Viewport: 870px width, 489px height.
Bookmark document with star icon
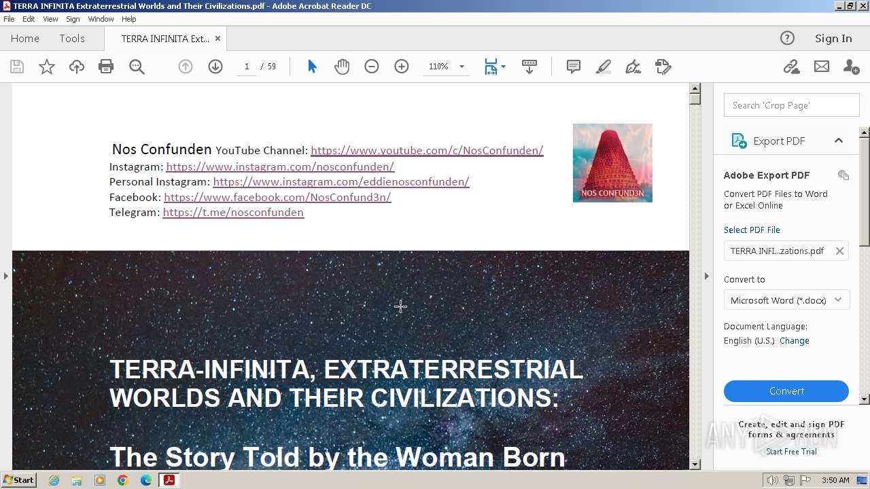tap(47, 67)
